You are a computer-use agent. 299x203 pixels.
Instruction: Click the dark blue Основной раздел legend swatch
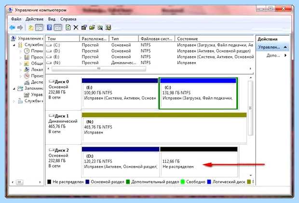87,182
